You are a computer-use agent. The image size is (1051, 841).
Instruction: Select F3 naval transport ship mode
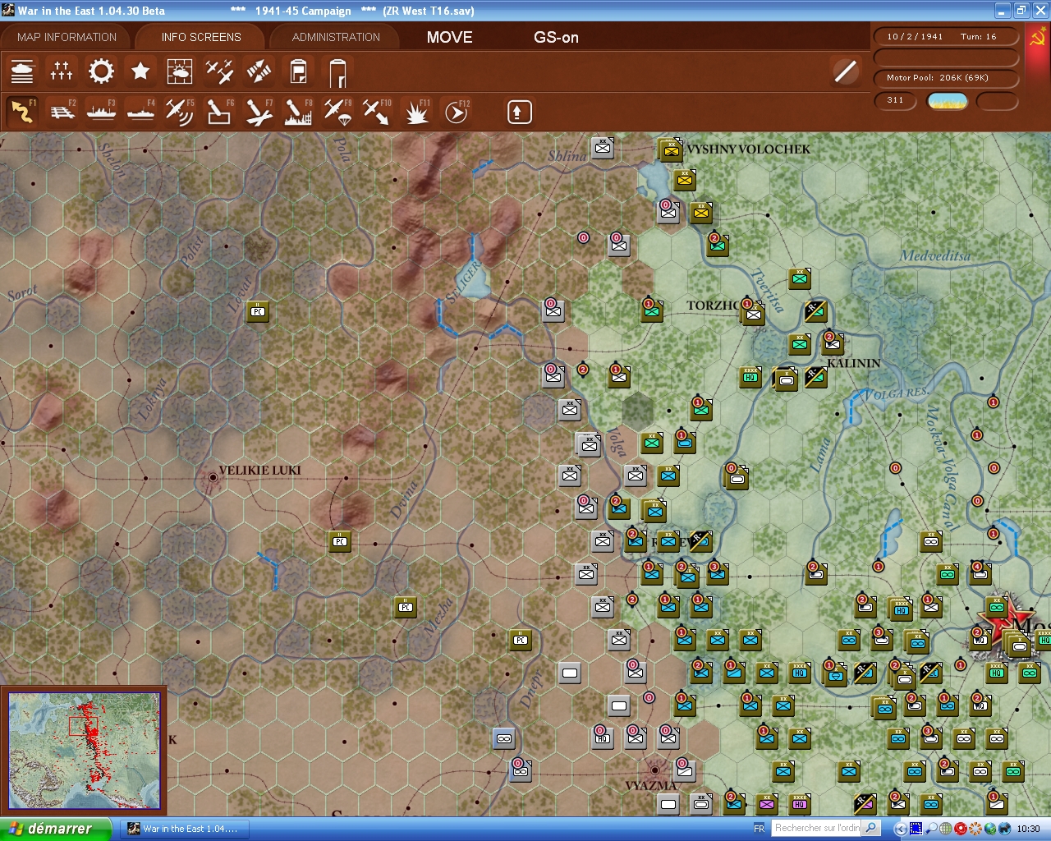[101, 111]
